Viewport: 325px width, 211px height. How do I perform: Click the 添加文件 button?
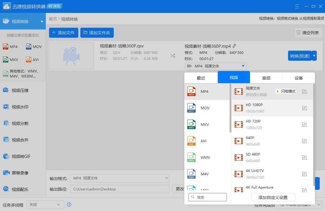(x=64, y=33)
